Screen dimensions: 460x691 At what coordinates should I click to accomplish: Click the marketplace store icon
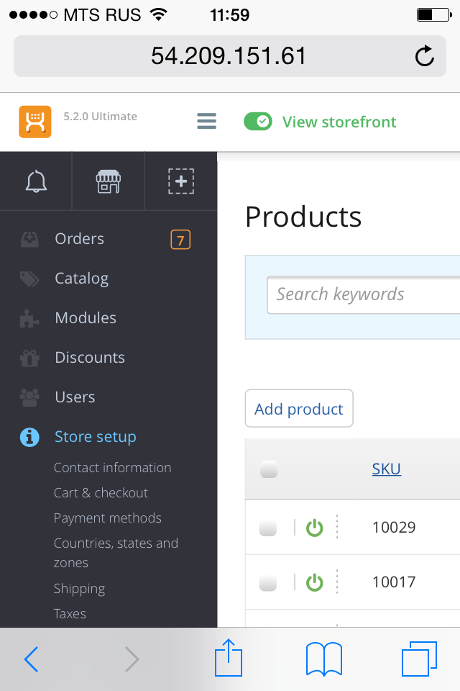click(109, 181)
